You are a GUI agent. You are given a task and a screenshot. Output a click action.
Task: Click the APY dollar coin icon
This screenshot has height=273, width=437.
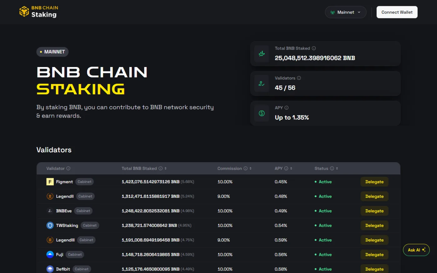coord(262,113)
